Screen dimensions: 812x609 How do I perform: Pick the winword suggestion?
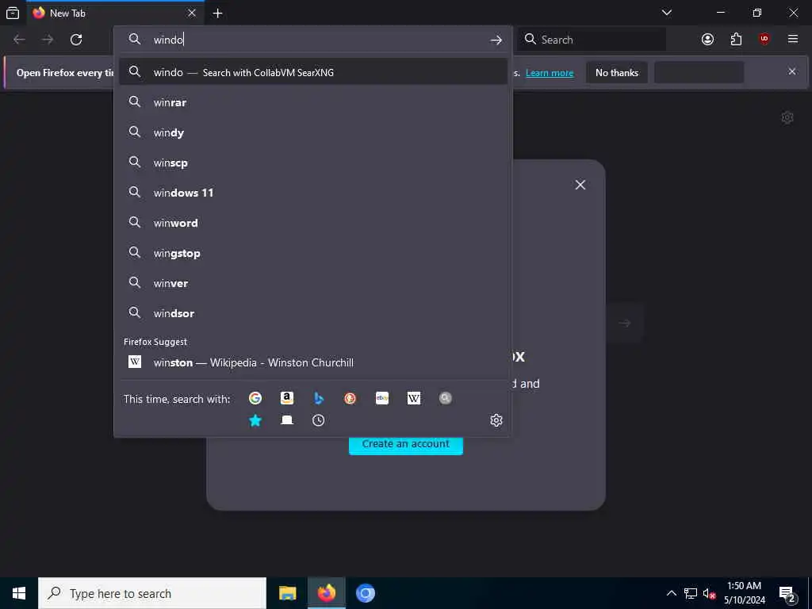[x=312, y=223]
